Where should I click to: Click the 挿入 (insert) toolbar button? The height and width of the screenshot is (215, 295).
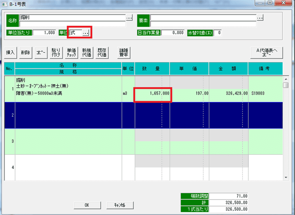click(10, 53)
